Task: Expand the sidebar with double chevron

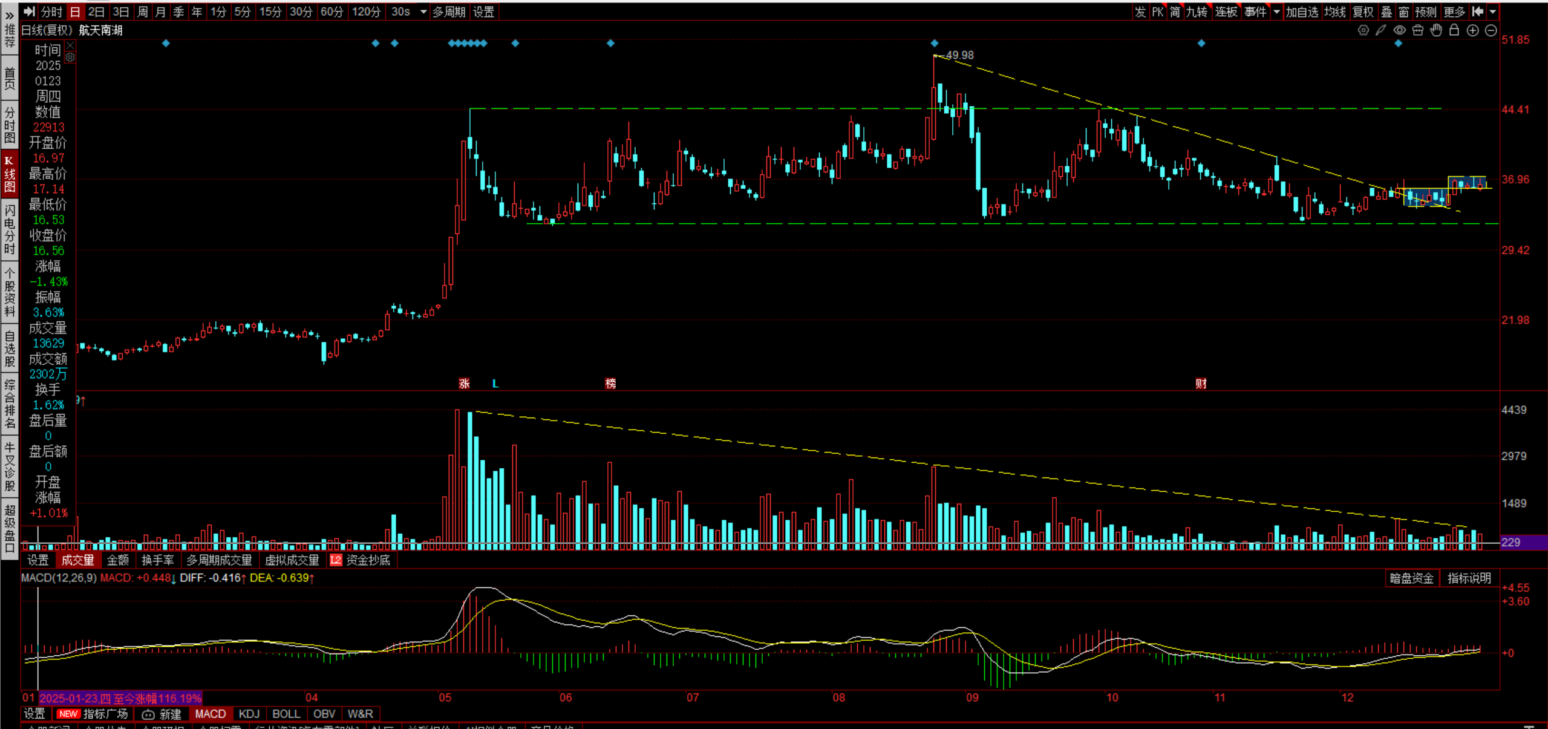Action: click(x=9, y=15)
